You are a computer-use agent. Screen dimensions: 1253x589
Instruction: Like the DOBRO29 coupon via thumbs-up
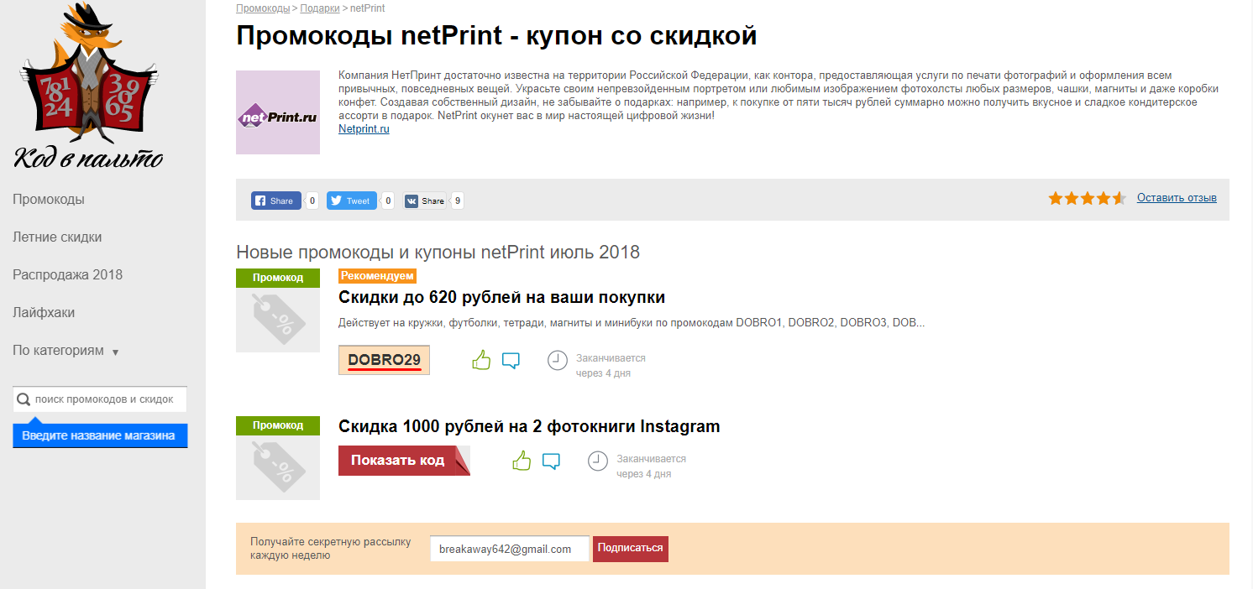click(481, 361)
